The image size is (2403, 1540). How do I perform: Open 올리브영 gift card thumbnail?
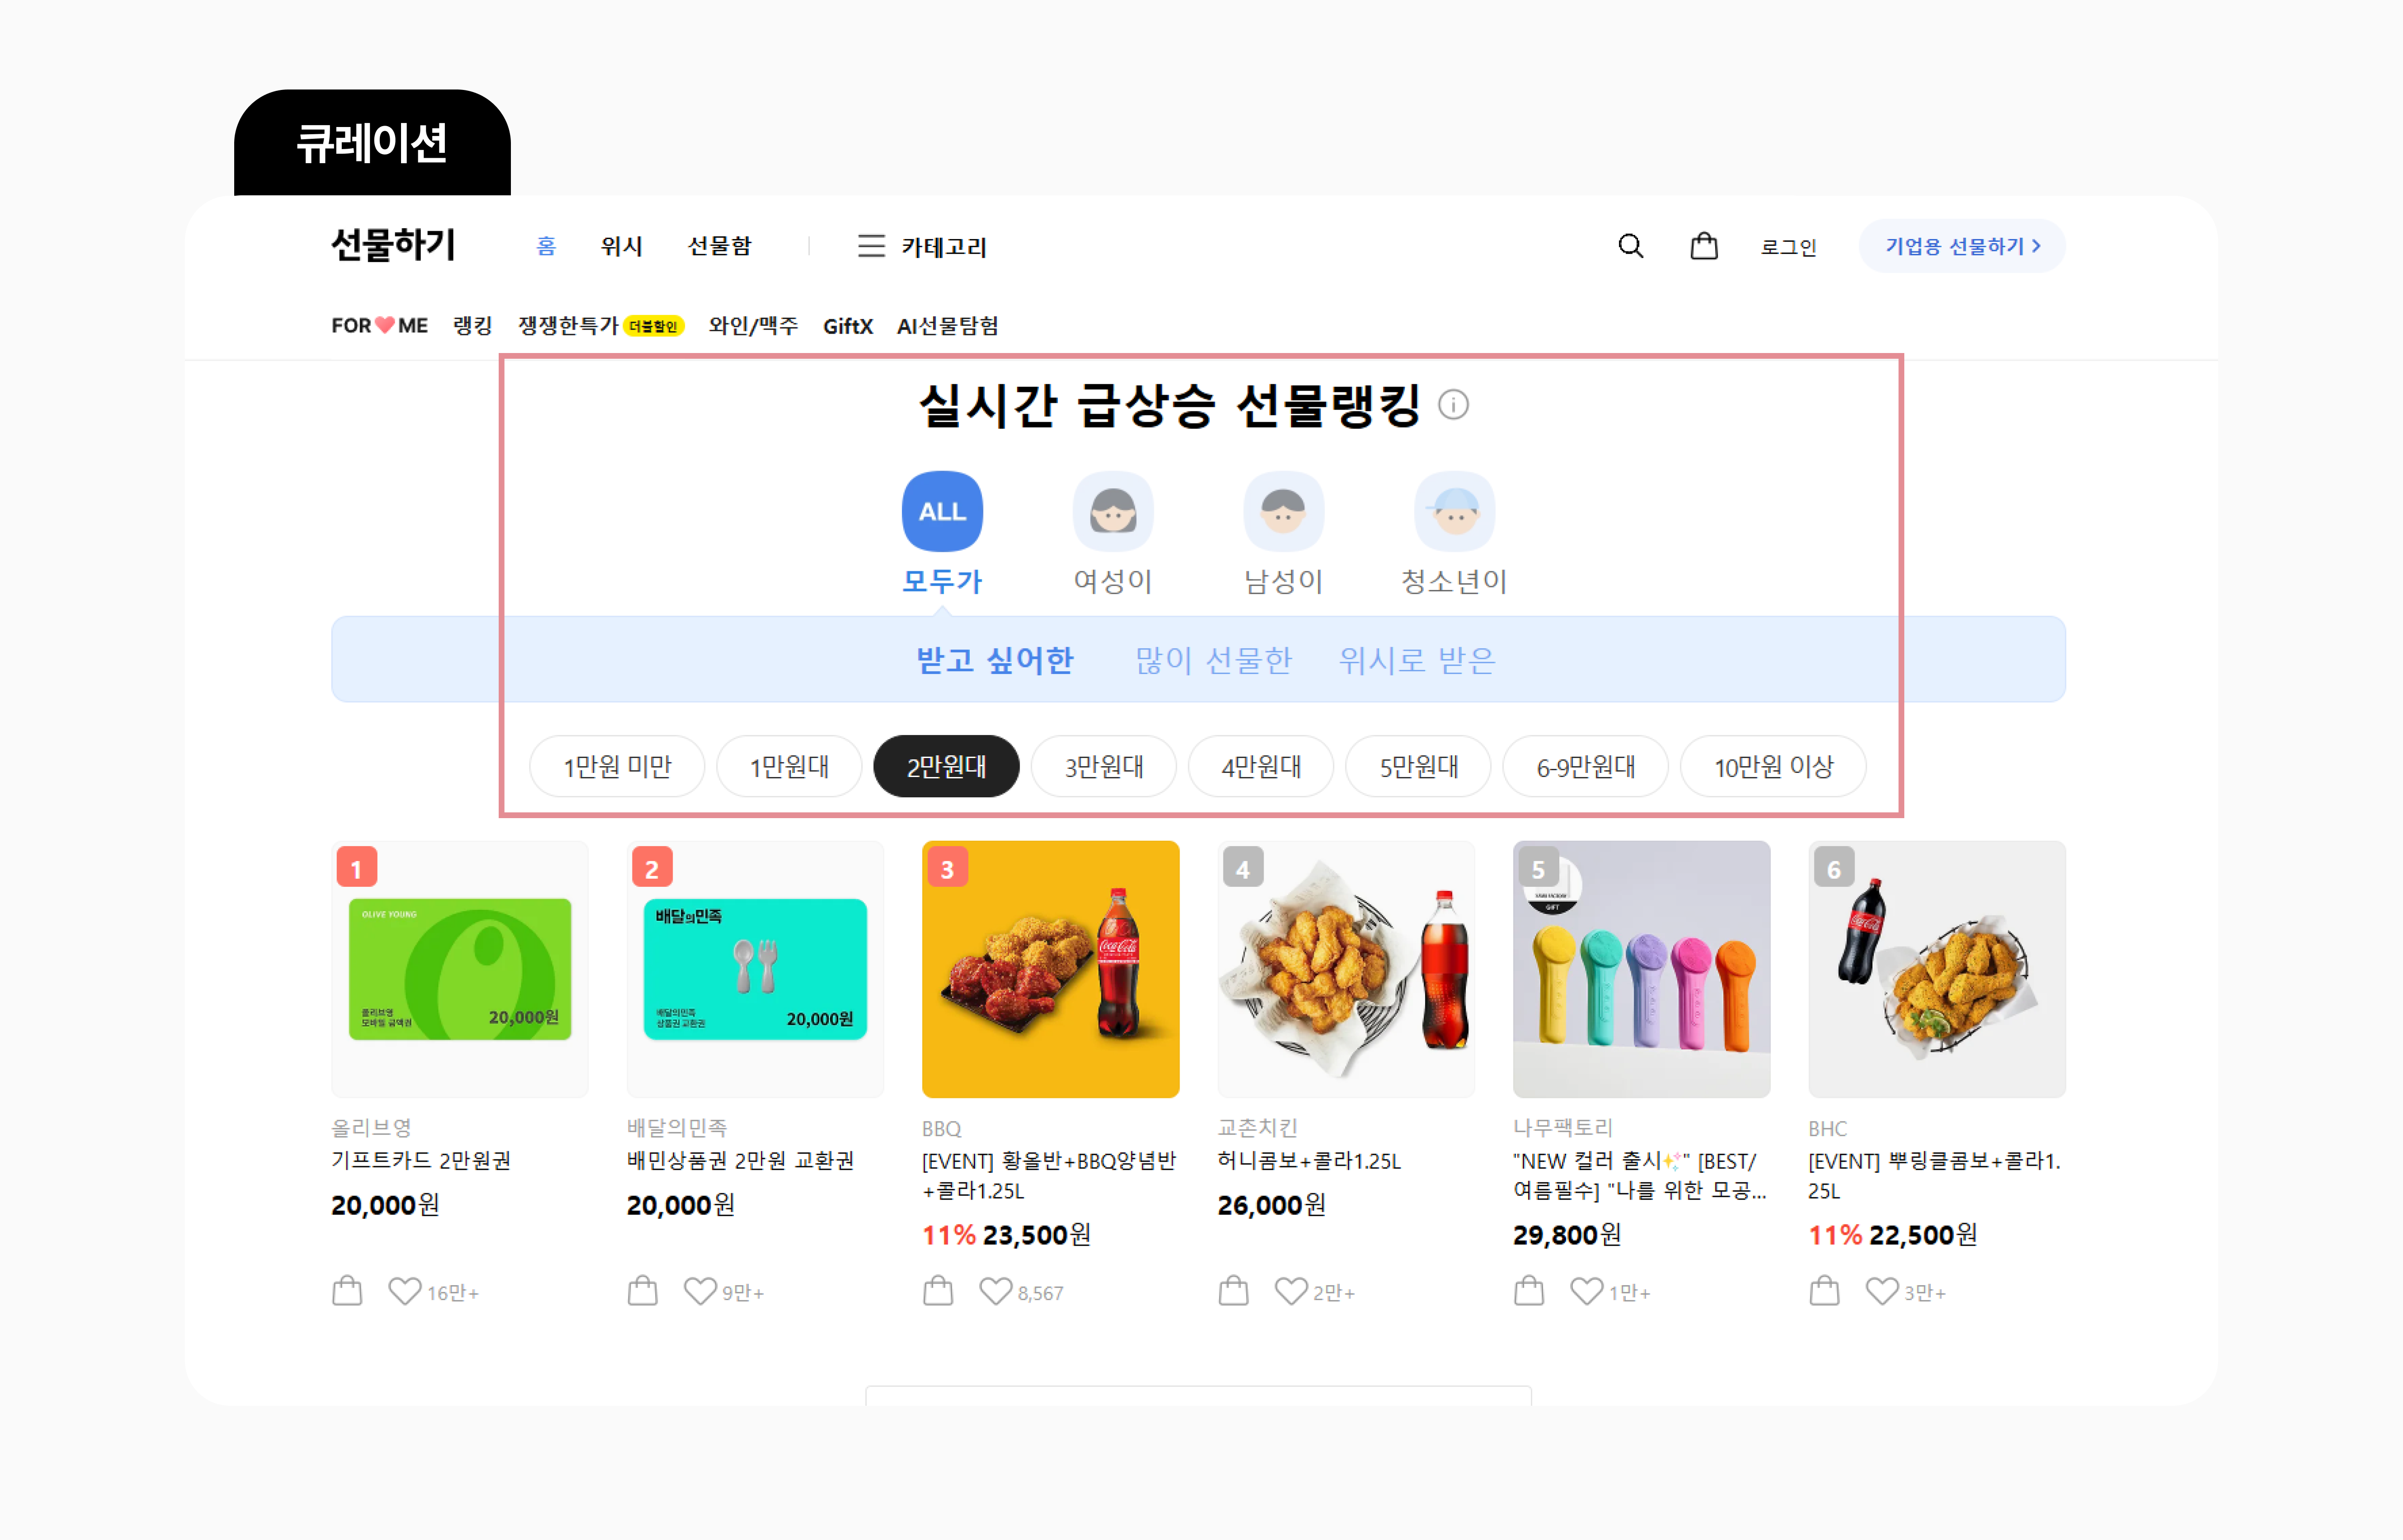[460, 969]
